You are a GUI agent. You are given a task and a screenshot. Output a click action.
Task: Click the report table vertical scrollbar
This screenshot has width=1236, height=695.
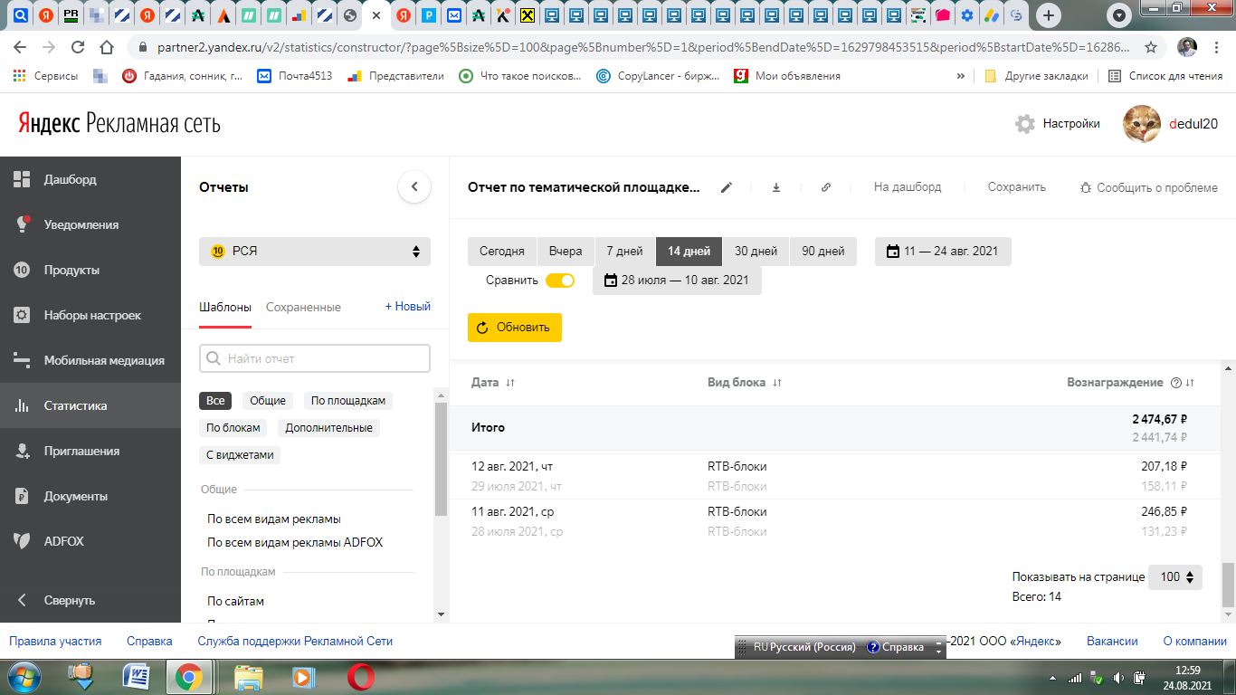coord(1228,586)
